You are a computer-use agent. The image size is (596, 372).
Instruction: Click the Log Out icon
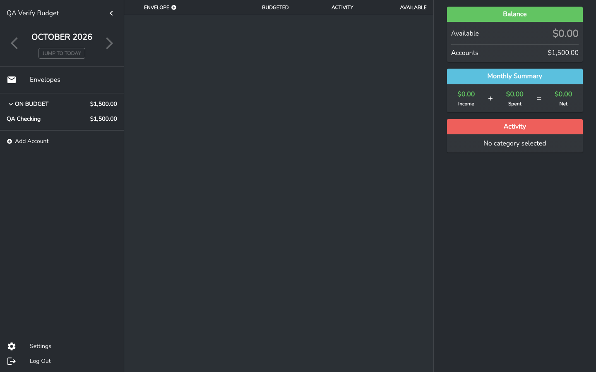12,361
